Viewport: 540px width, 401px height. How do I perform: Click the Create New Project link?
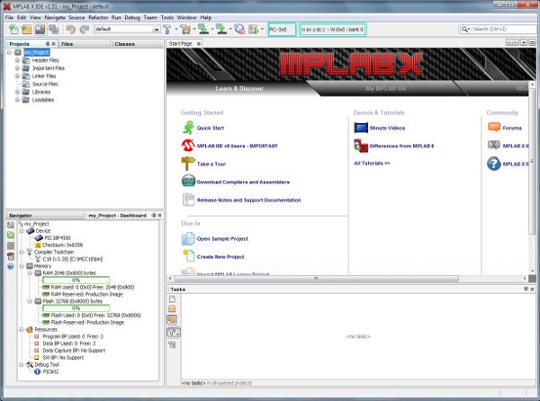click(220, 256)
